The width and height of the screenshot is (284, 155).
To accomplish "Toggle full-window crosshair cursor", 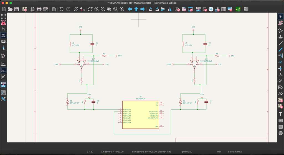I will pyautogui.click(x=3, y=48).
